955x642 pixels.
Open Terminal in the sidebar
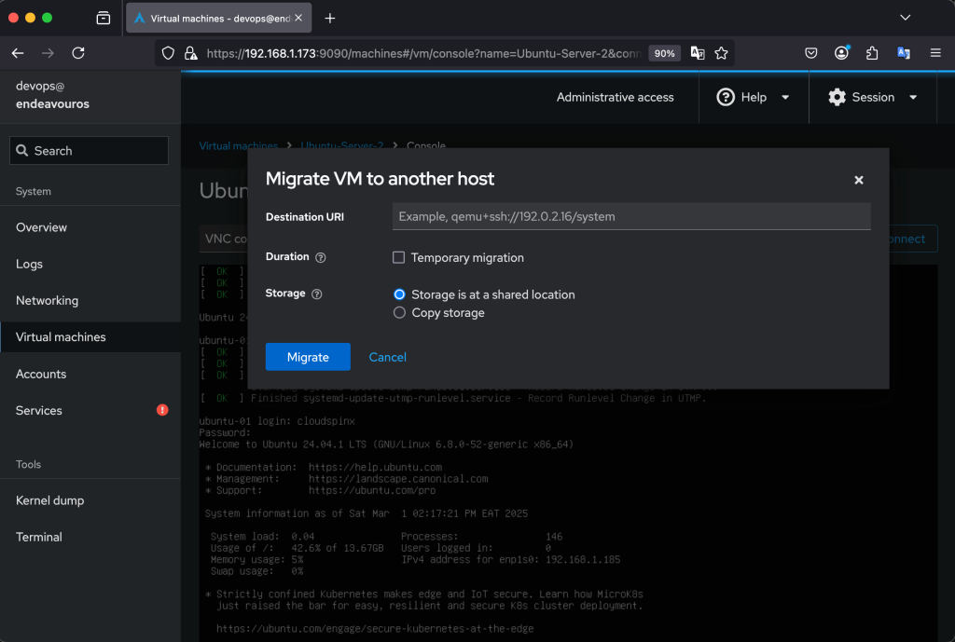90,538
